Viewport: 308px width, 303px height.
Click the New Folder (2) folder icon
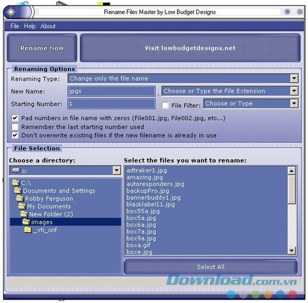(24, 214)
